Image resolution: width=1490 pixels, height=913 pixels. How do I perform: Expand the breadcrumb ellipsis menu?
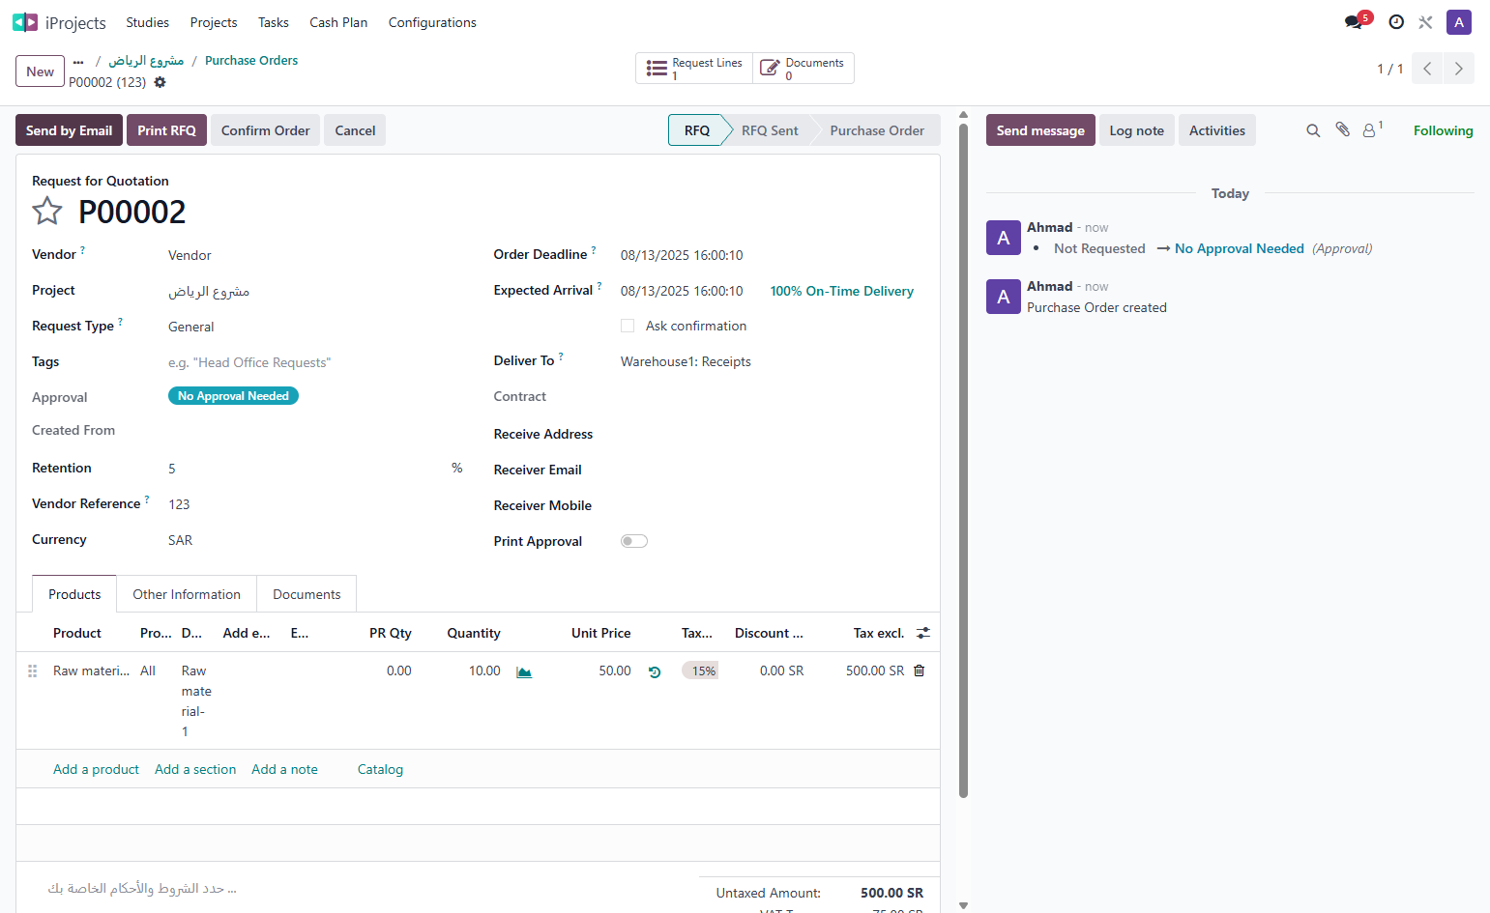coord(78,61)
